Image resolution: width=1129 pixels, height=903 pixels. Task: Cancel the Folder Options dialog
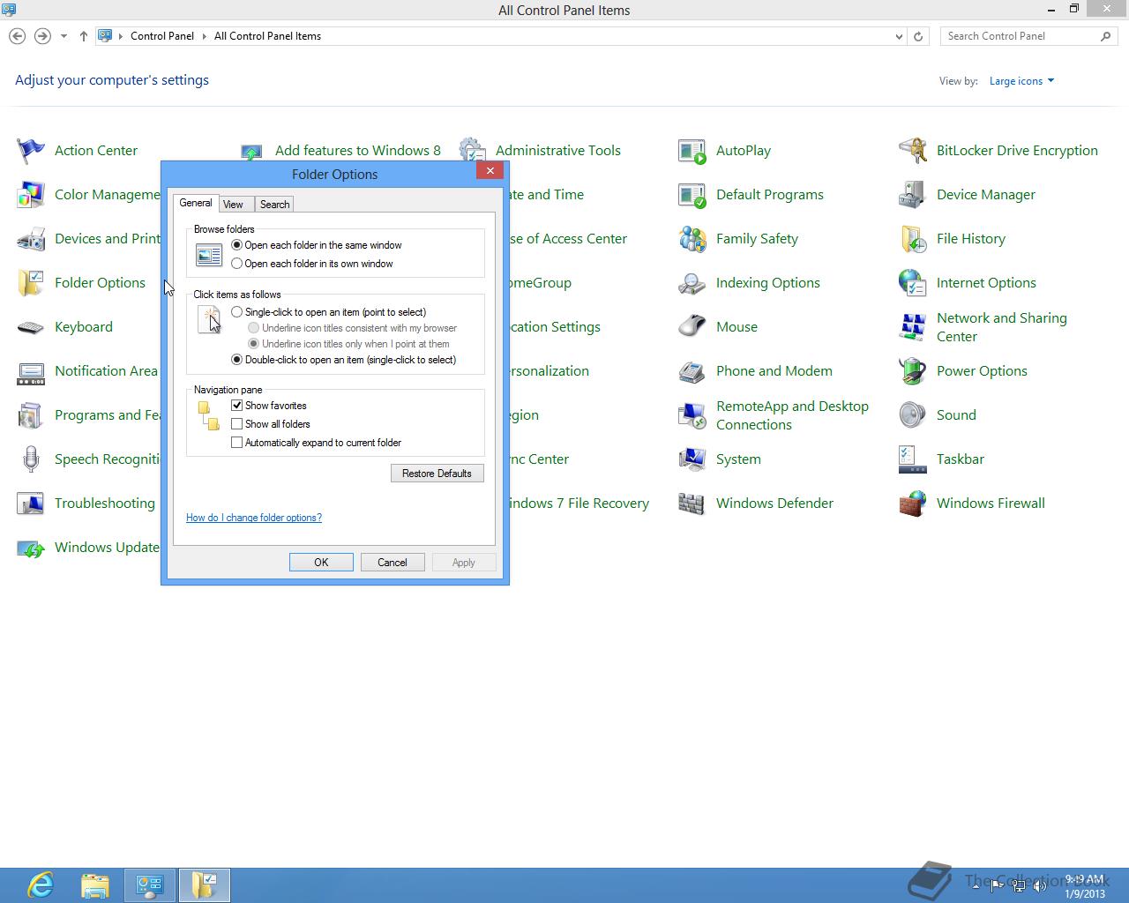[393, 563]
